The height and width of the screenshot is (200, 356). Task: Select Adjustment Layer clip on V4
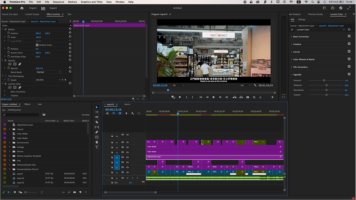pyautogui.click(x=215, y=157)
